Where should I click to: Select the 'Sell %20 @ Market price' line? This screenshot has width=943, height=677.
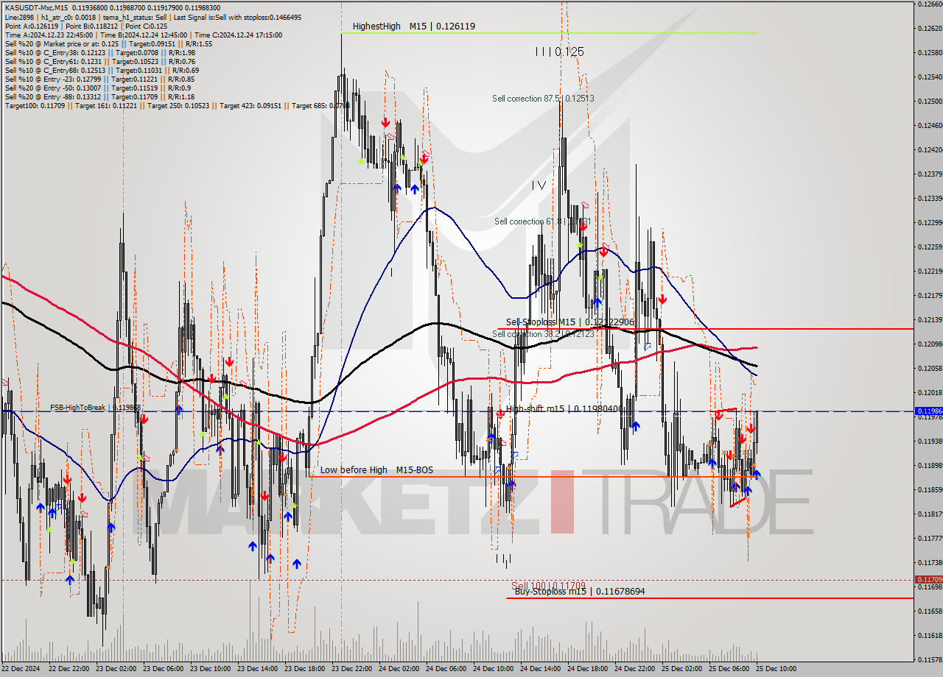(x=108, y=43)
